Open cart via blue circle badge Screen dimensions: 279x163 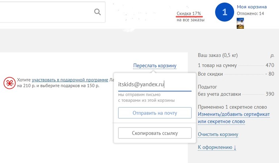tap(224, 12)
